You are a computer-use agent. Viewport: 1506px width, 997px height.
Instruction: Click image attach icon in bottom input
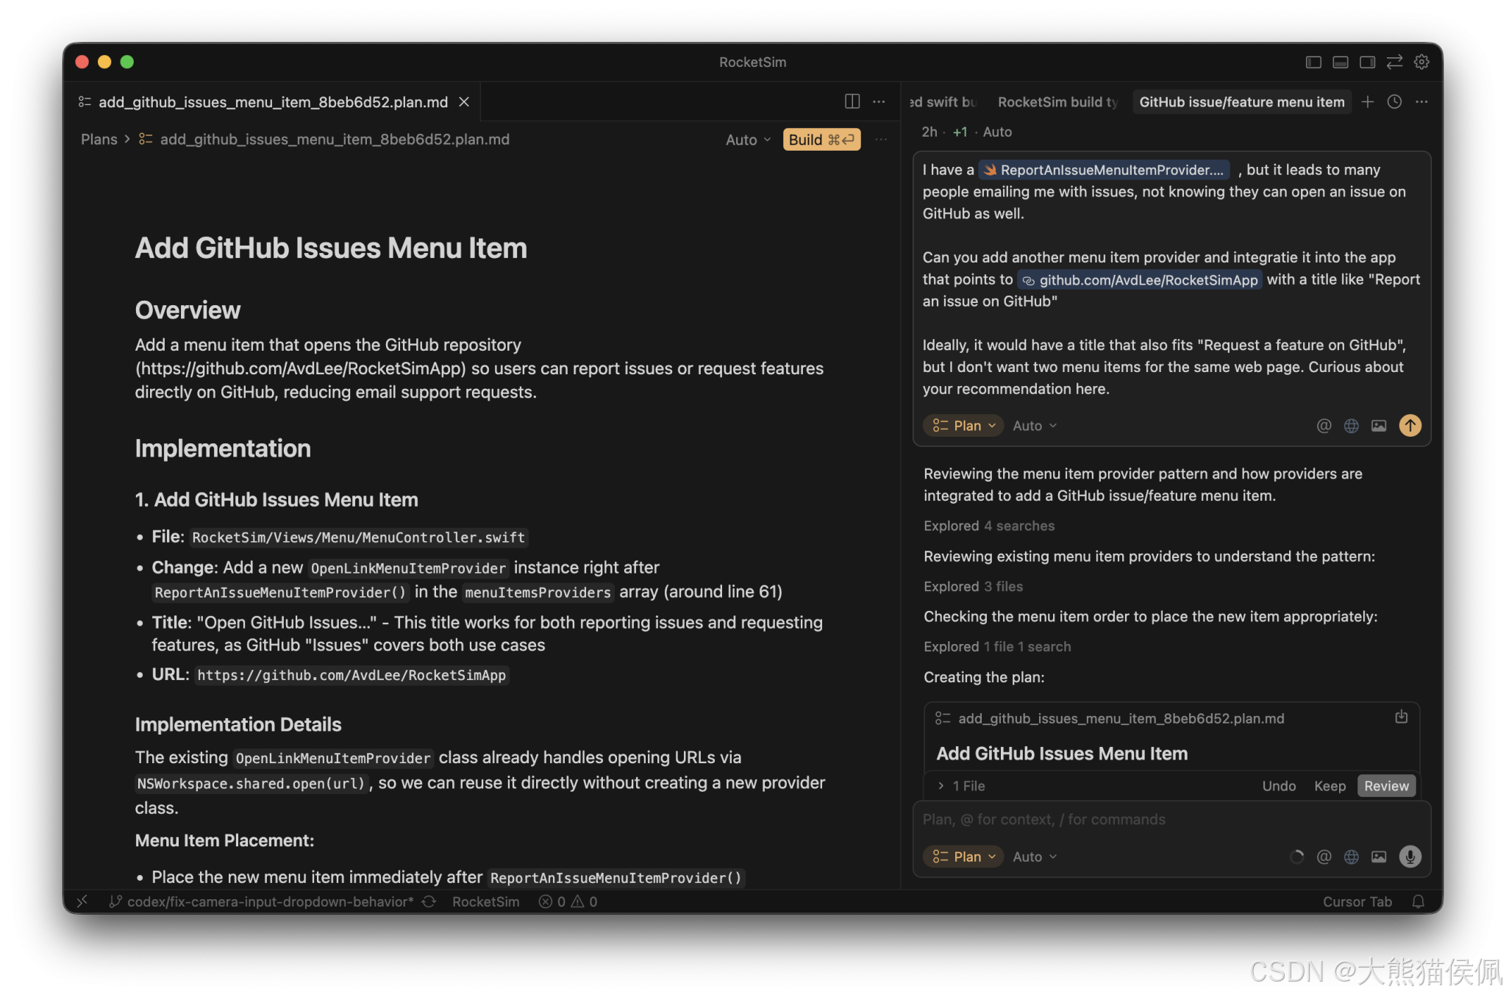[x=1379, y=857]
